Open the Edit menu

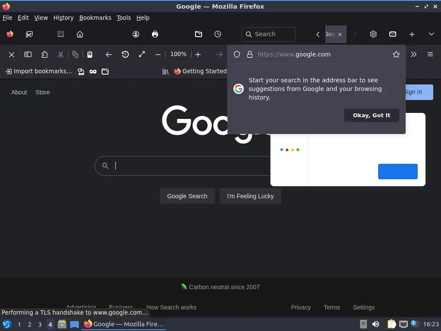point(23,18)
